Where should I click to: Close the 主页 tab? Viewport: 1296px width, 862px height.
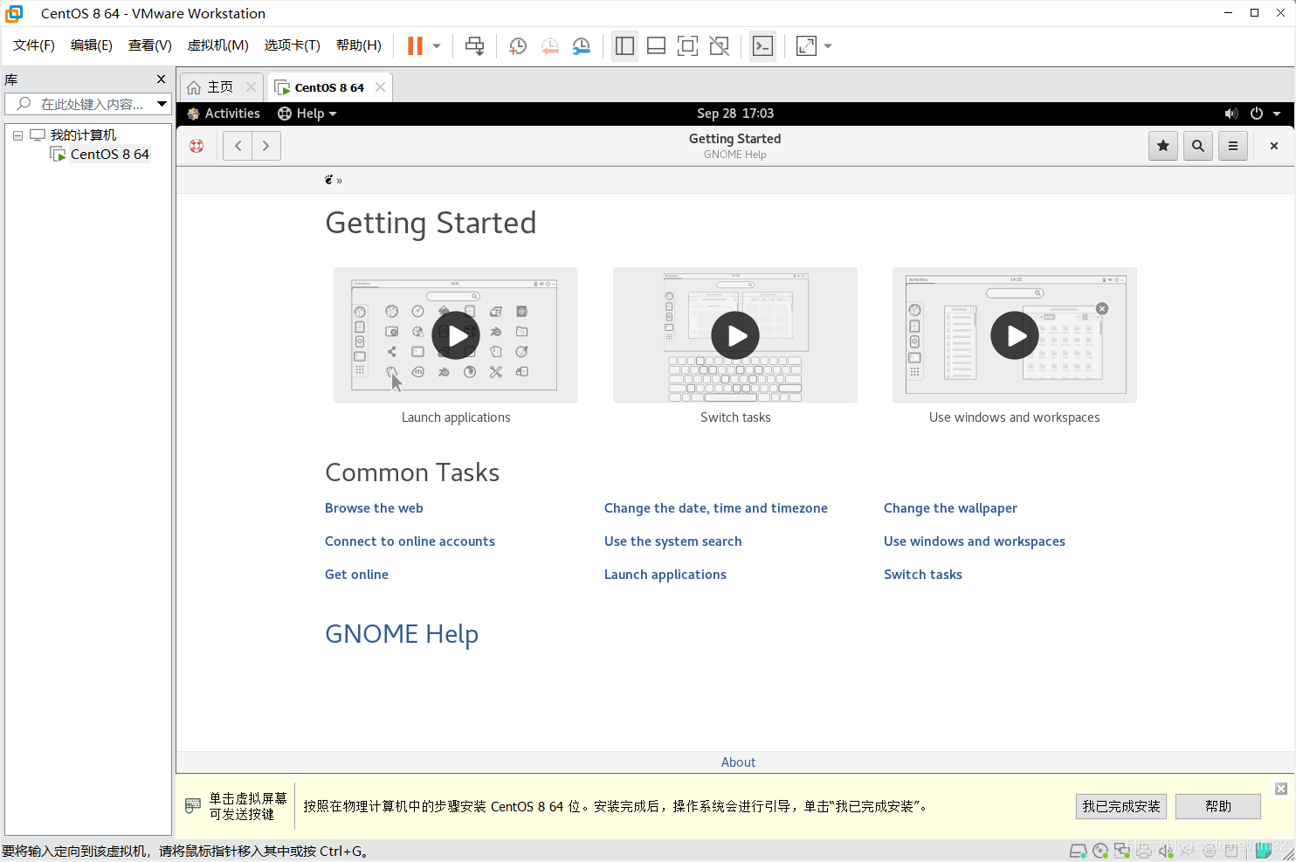point(252,86)
